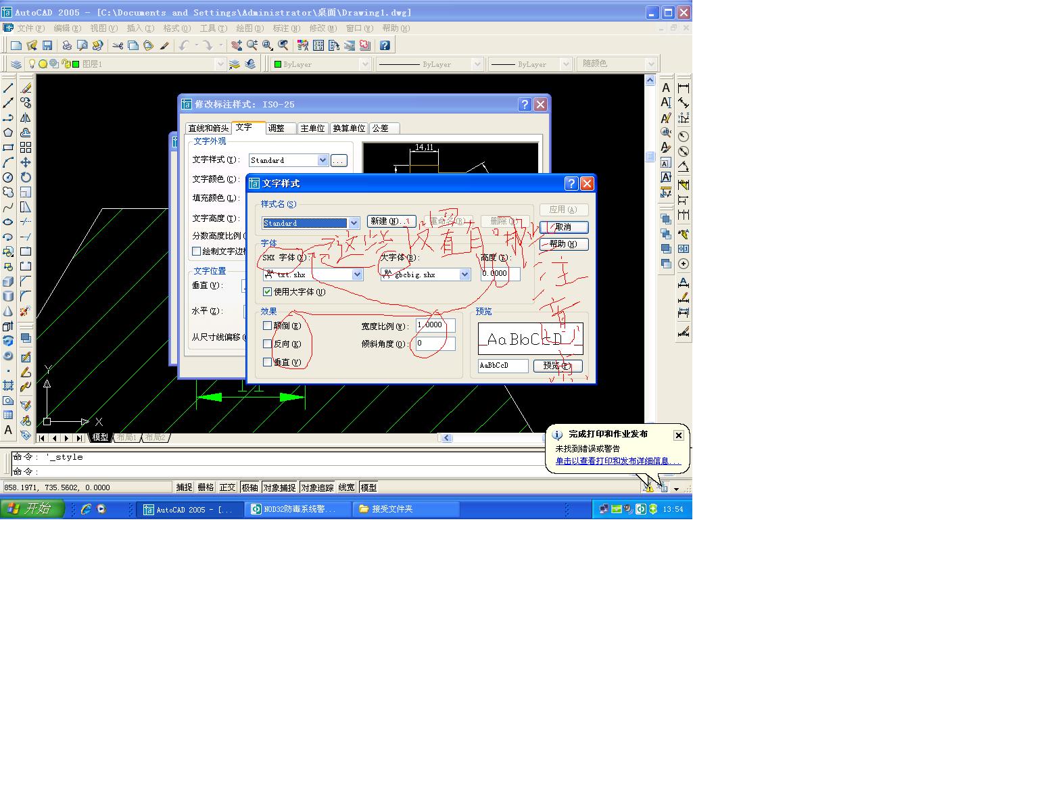Toggle the layer on/off lightbulb for 图层1

pos(31,64)
